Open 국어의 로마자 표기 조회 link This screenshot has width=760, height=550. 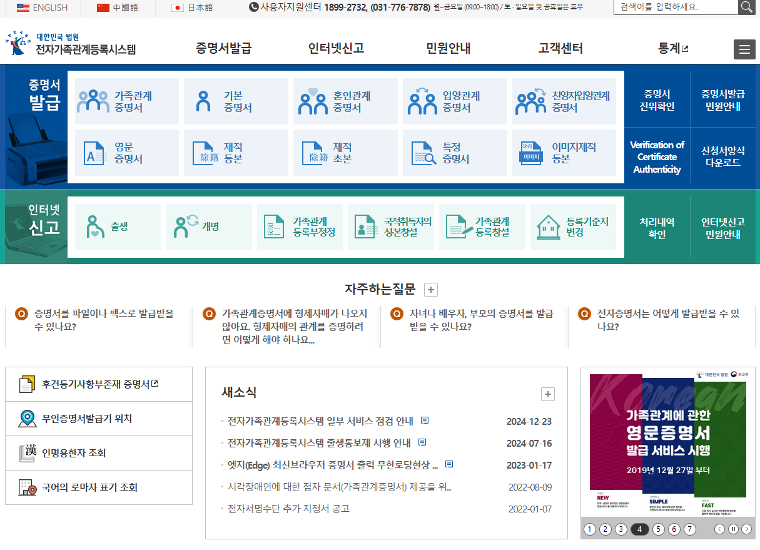pos(99,487)
